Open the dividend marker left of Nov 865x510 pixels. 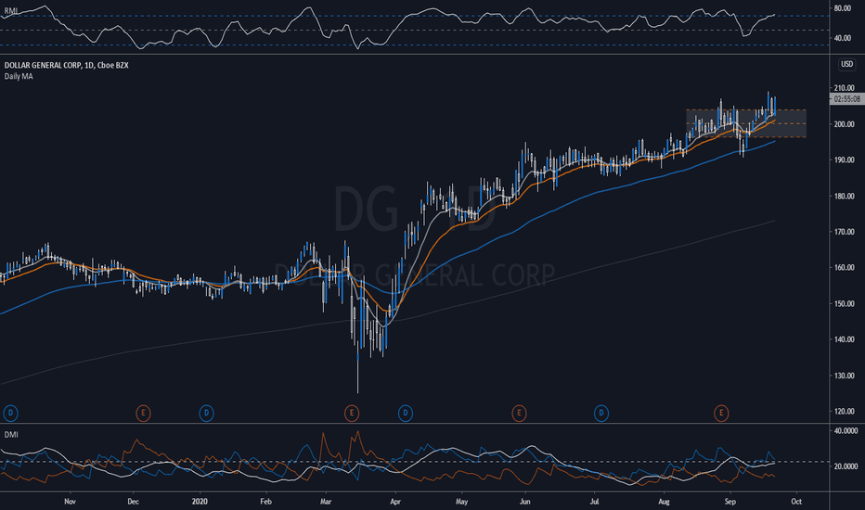pyautogui.click(x=10, y=413)
